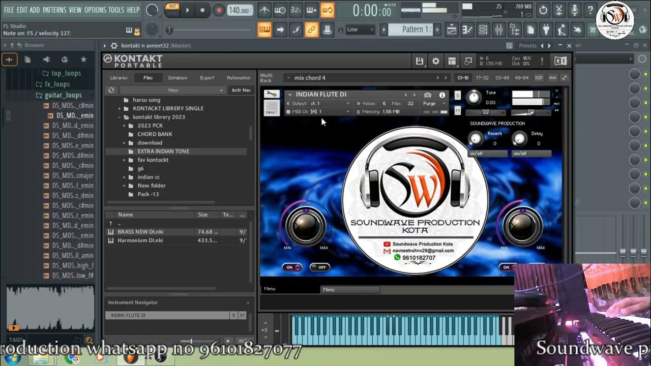Image resolution: width=651 pixels, height=366 pixels.
Task: Hit the stop button in the transport bar
Action: coord(202,10)
